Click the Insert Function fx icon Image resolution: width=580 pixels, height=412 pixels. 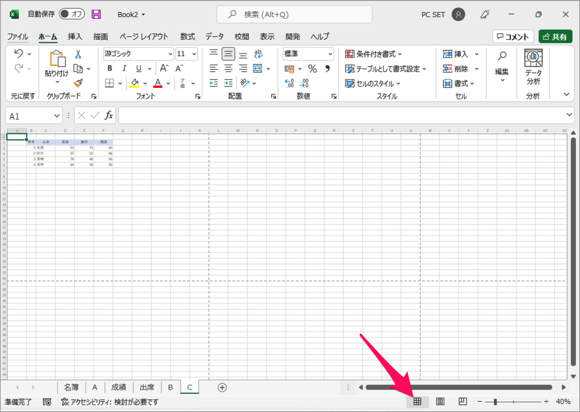tap(109, 115)
